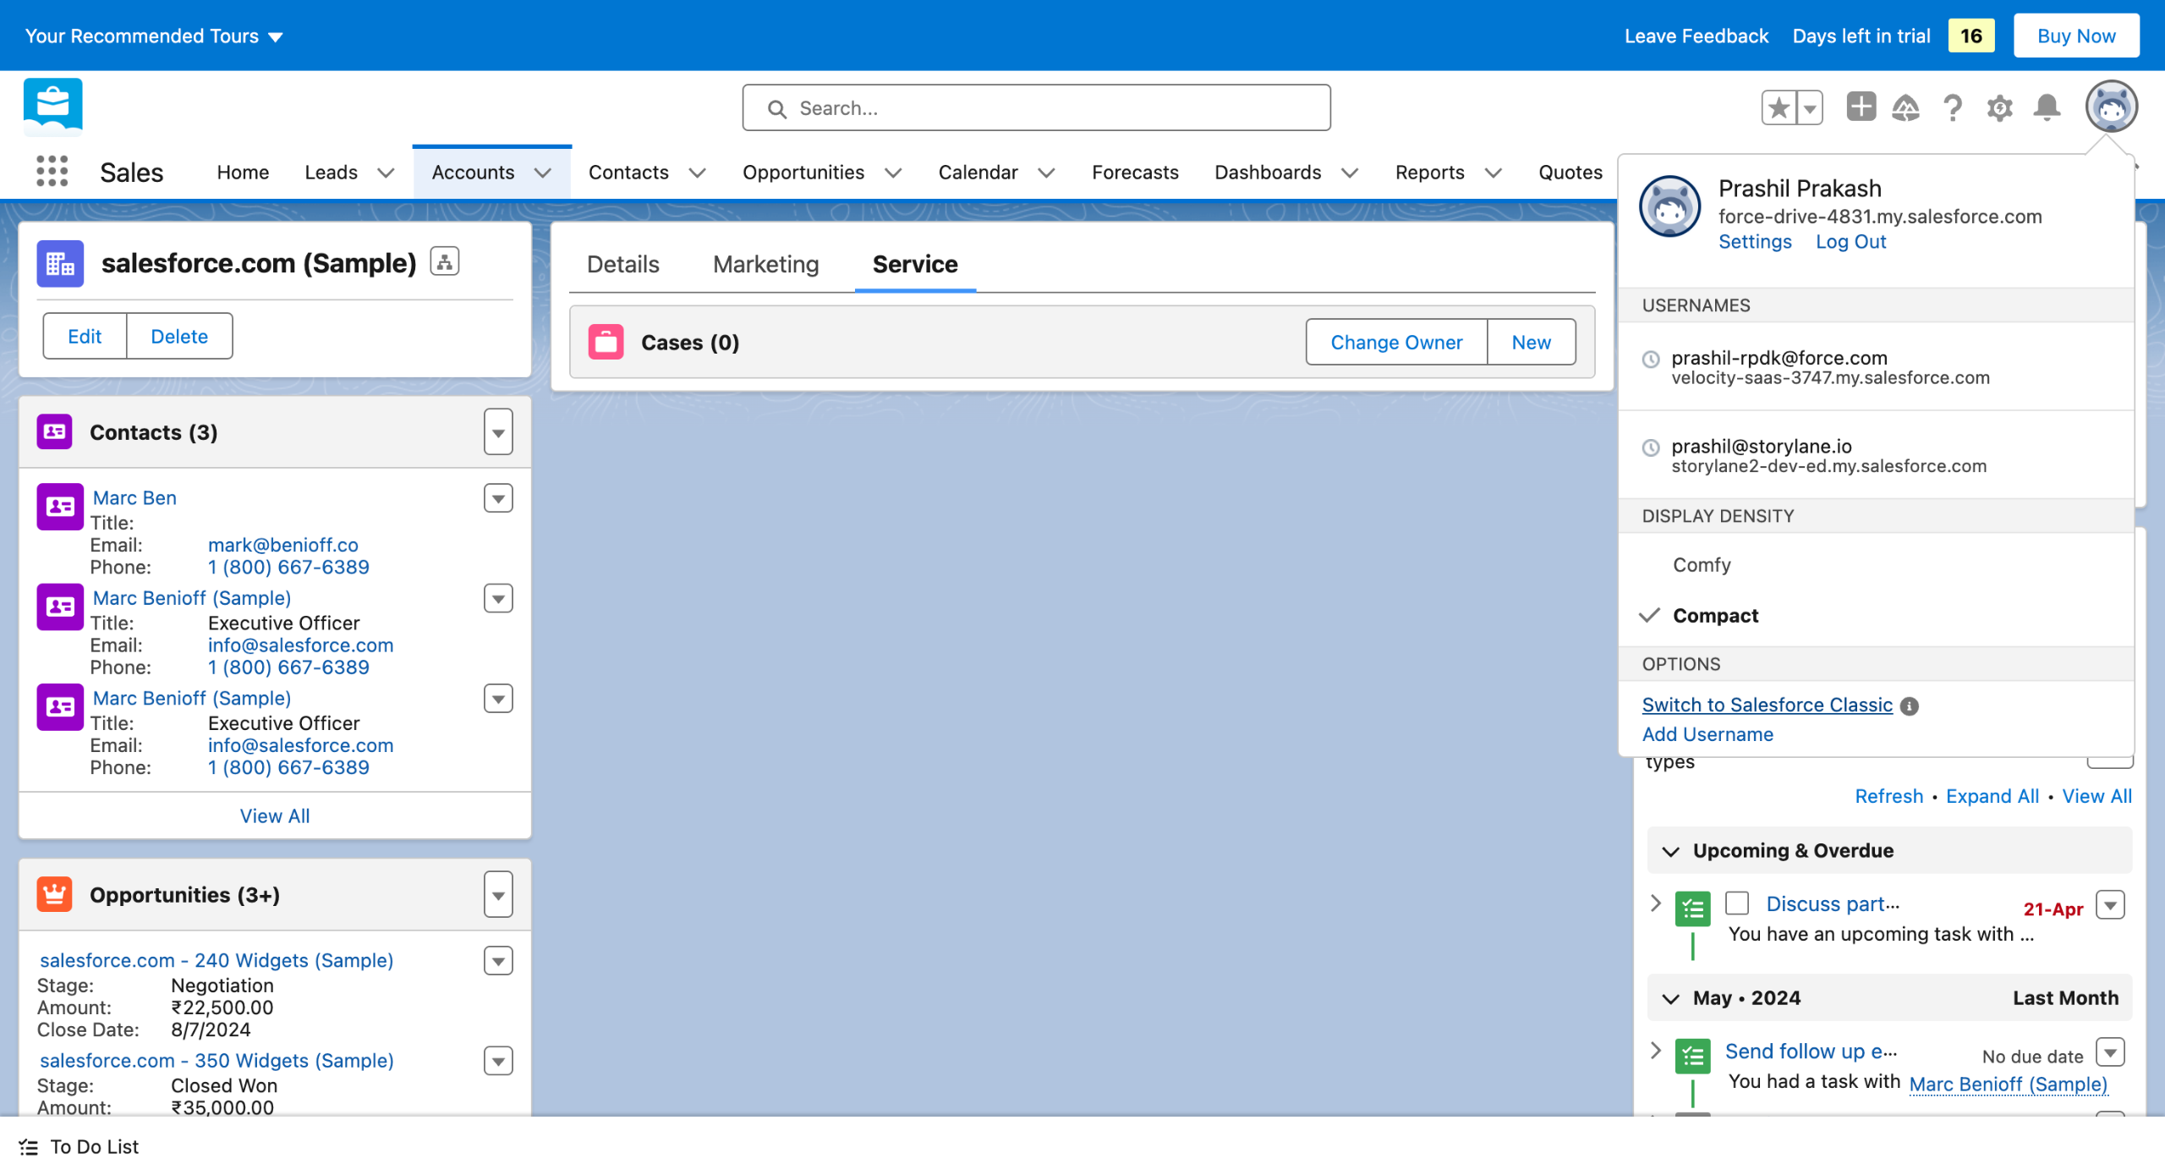Viewport: 2165px width, 1175px height.
Task: Switch to the Details tab
Action: click(x=622, y=264)
